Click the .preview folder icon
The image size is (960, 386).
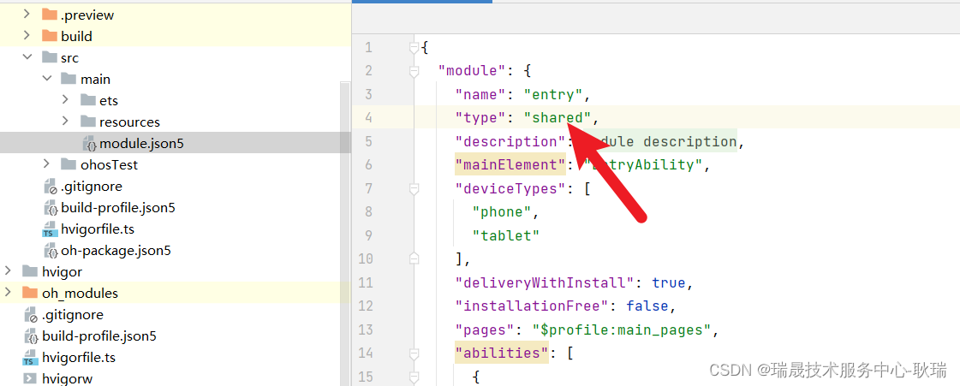(x=50, y=14)
